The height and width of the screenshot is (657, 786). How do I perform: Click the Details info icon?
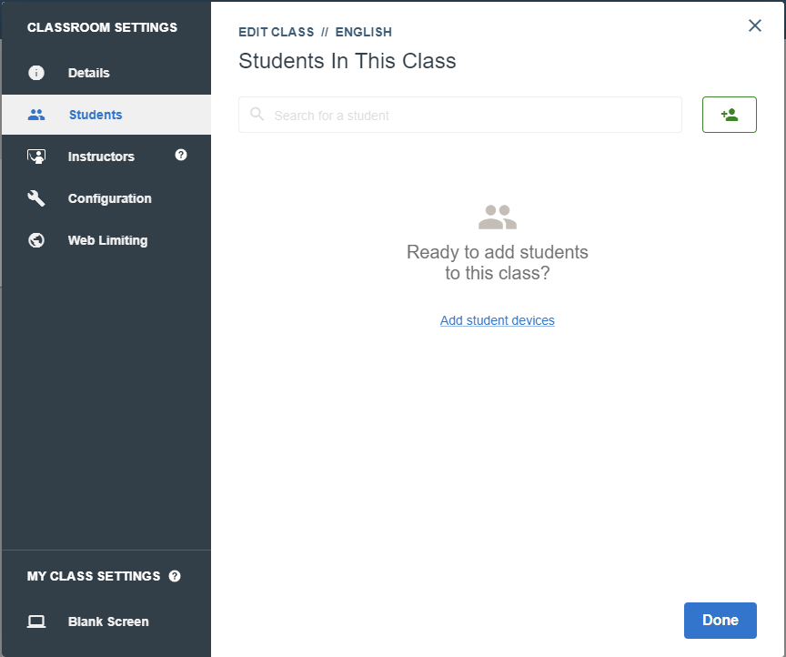[x=36, y=73]
